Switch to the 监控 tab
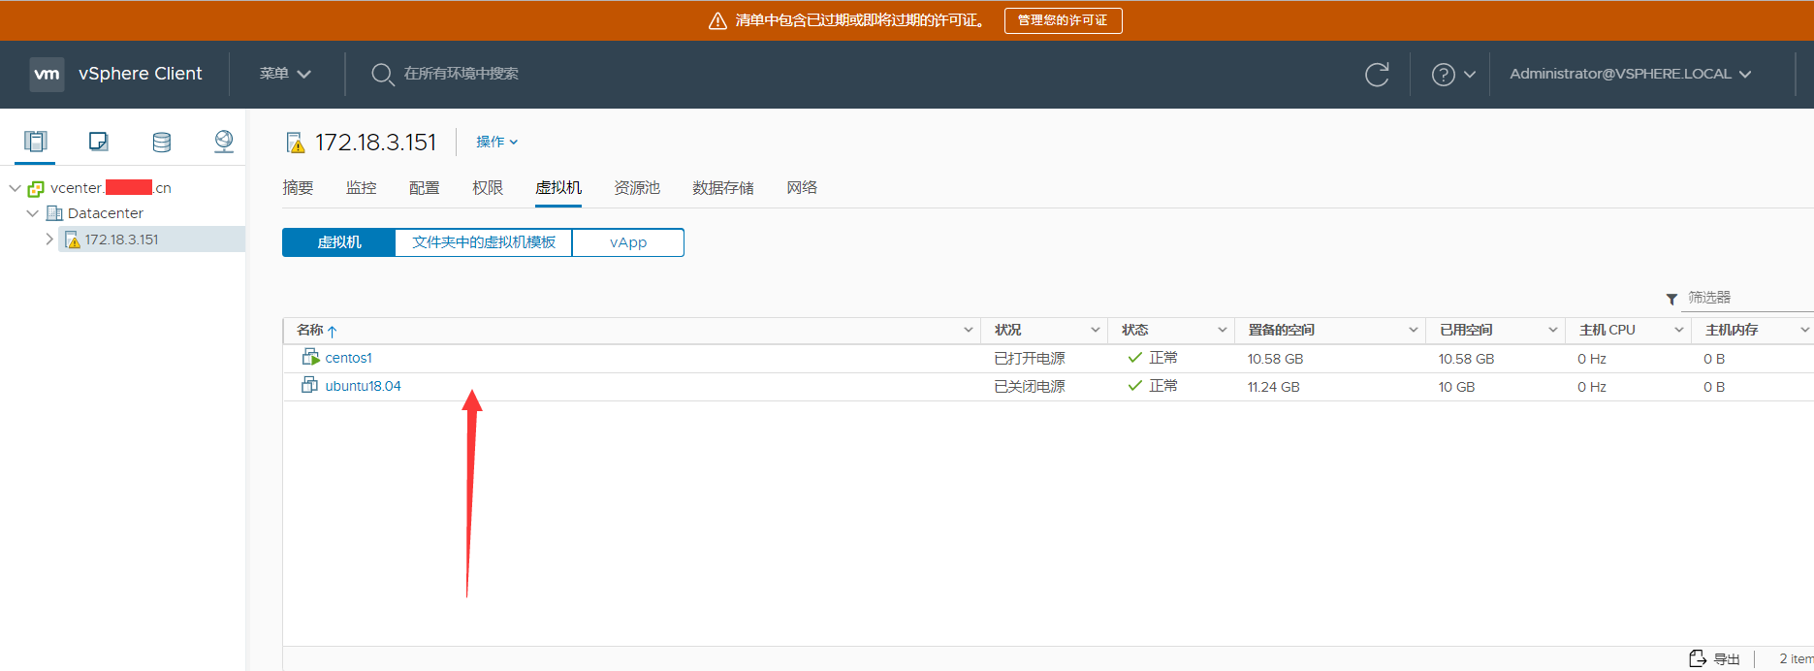 click(361, 188)
